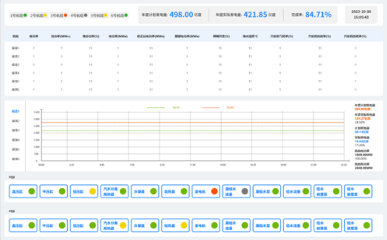Select the yellow 加热器 status light
The image size is (387, 240).
pos(184,225)
